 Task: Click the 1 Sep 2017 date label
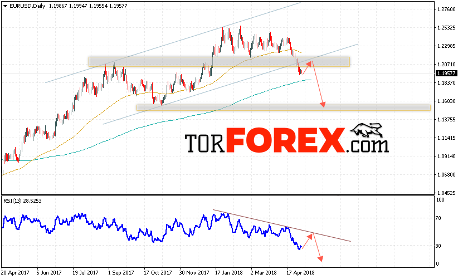tap(121, 273)
